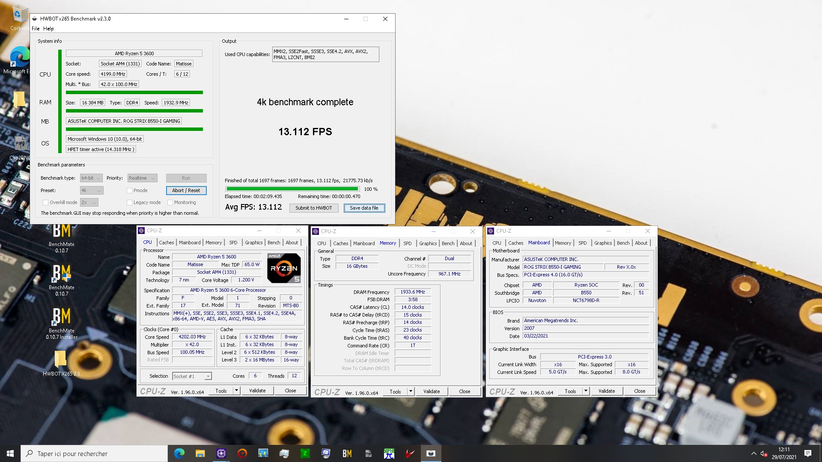
Task: Open the Preset 4k dropdown
Action: pyautogui.click(x=92, y=191)
